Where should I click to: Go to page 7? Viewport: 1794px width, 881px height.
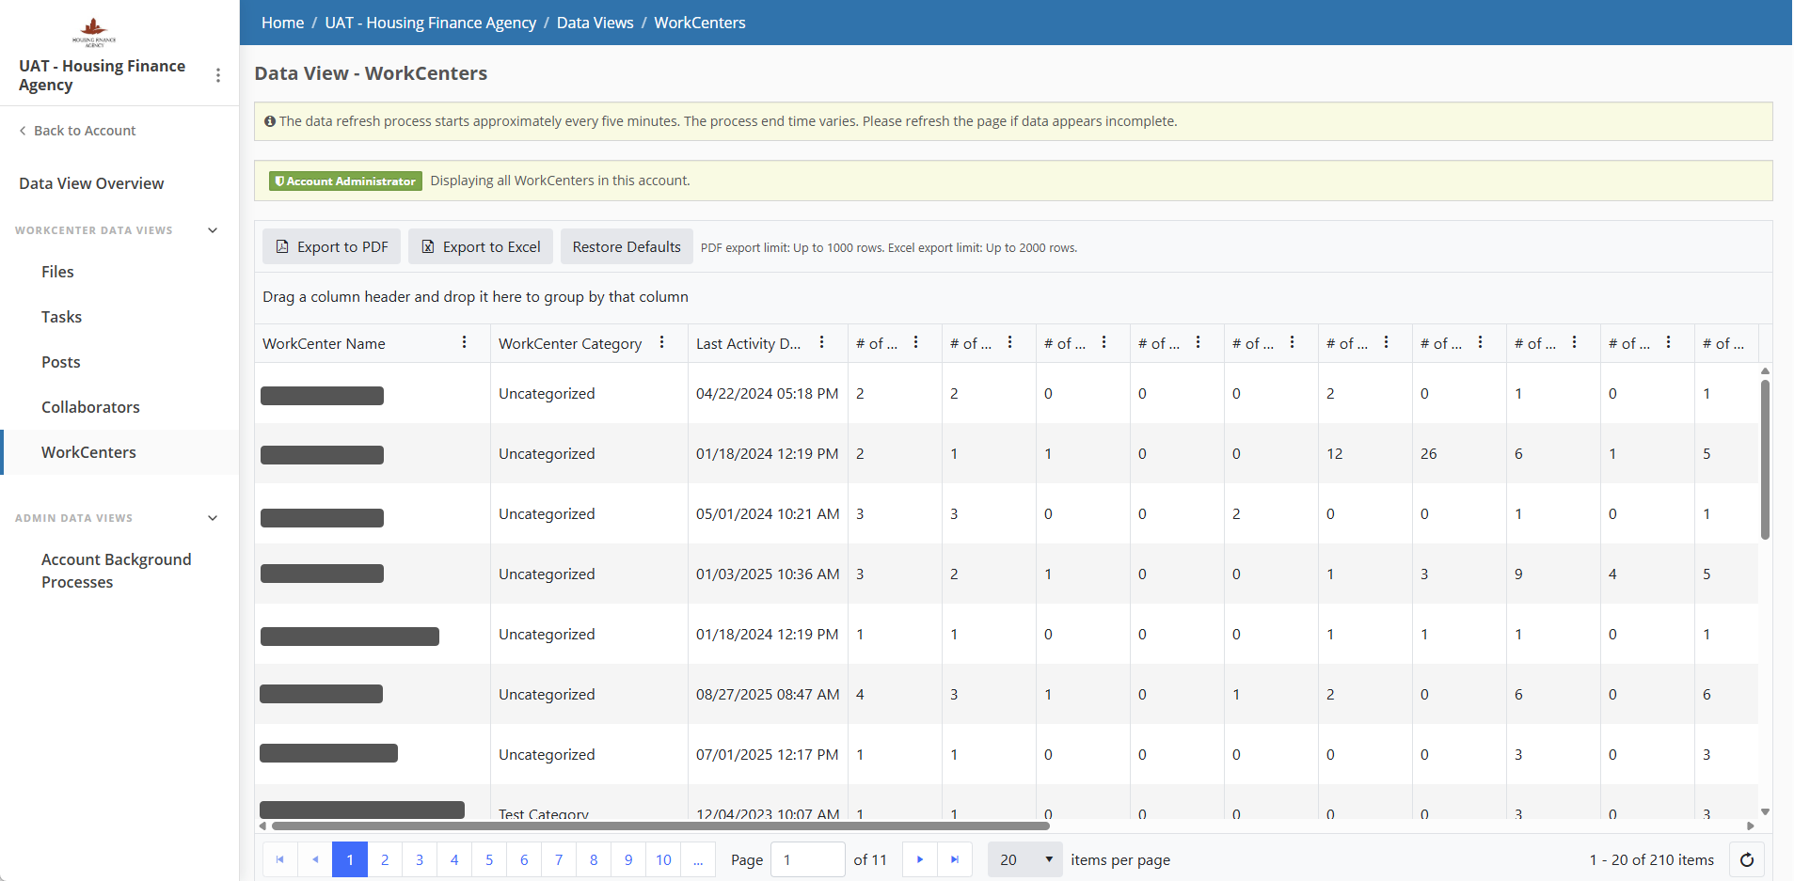pyautogui.click(x=559, y=859)
